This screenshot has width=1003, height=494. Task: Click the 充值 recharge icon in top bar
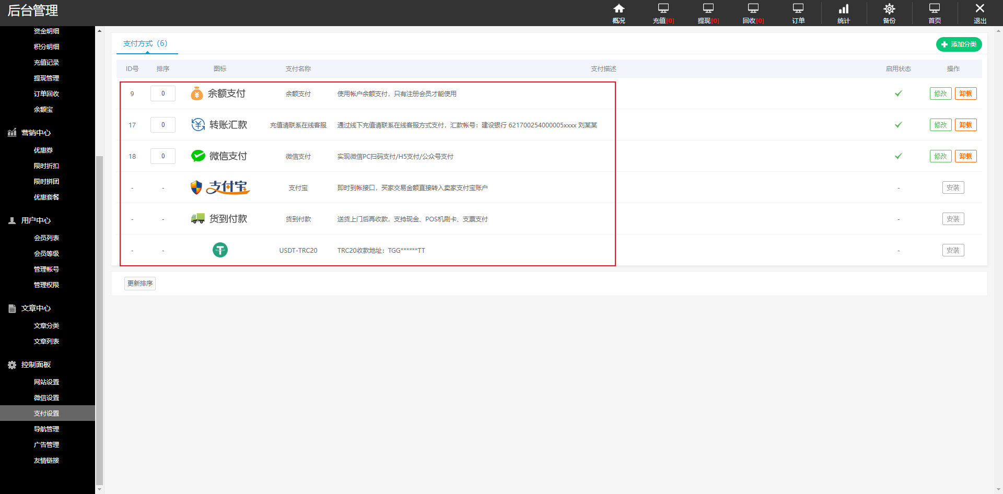click(x=663, y=13)
